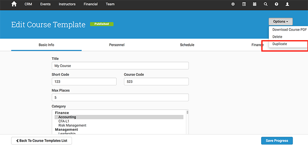The image size is (308, 146).
Task: Click the Published status badge
Action: pos(102,24)
